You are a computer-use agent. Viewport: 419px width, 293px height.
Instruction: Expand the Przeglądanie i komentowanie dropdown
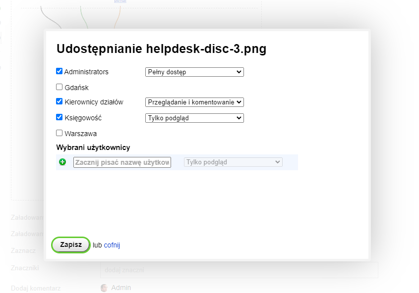coord(194,102)
